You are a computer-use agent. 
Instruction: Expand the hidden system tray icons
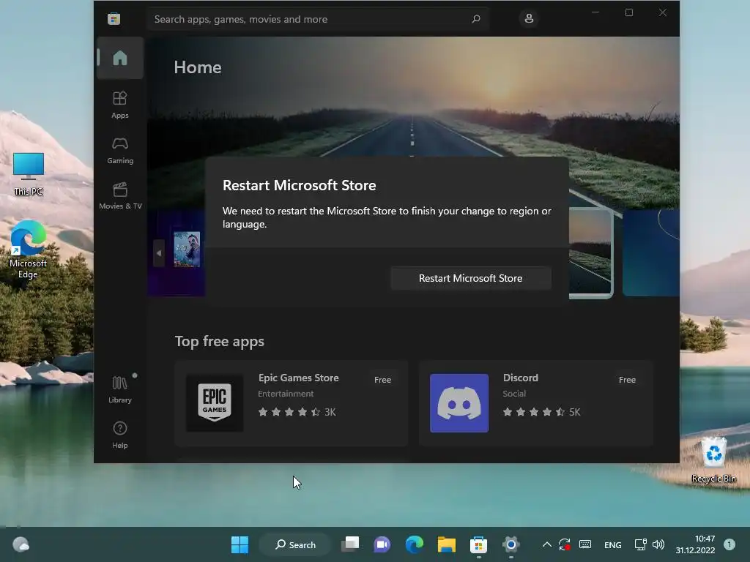546,544
